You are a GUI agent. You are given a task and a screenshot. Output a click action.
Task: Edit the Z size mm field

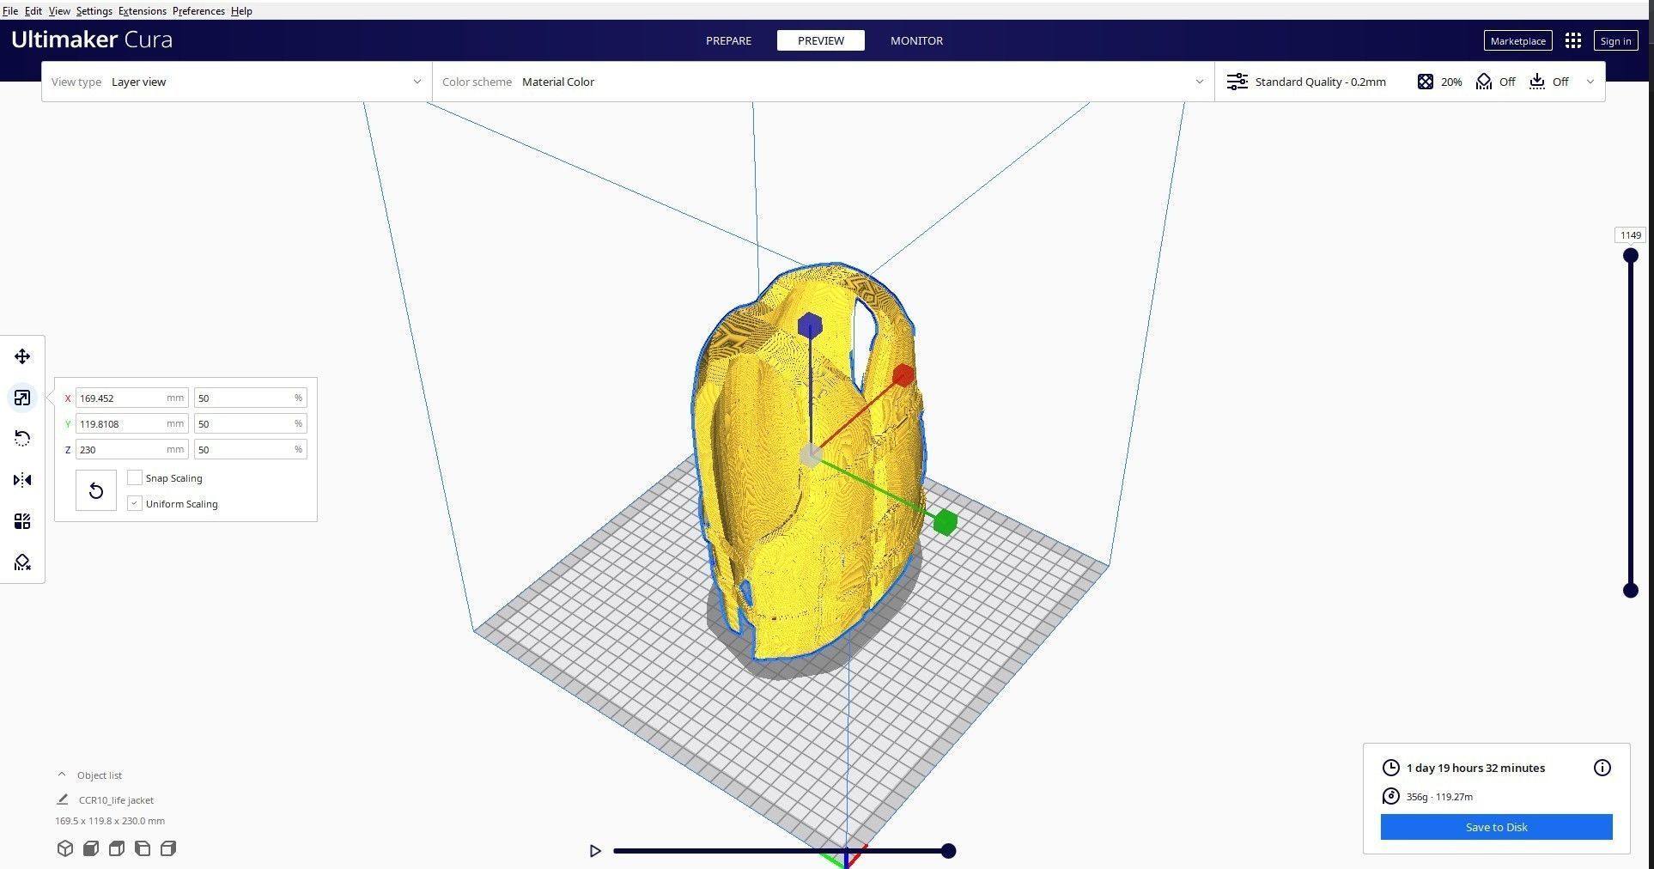(x=131, y=449)
